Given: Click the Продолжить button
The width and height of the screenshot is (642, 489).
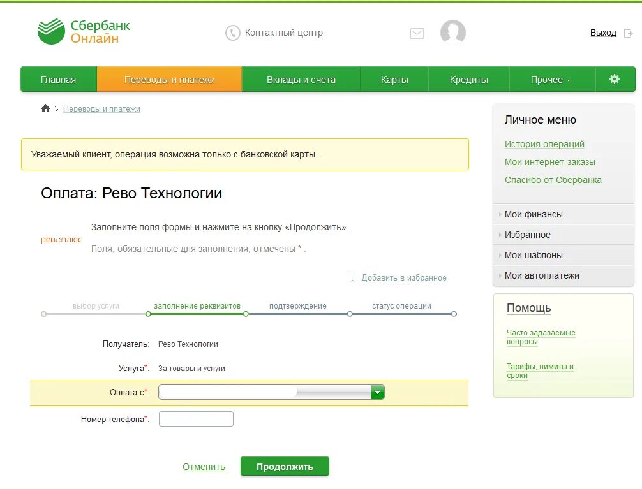Looking at the screenshot, I should [x=285, y=467].
